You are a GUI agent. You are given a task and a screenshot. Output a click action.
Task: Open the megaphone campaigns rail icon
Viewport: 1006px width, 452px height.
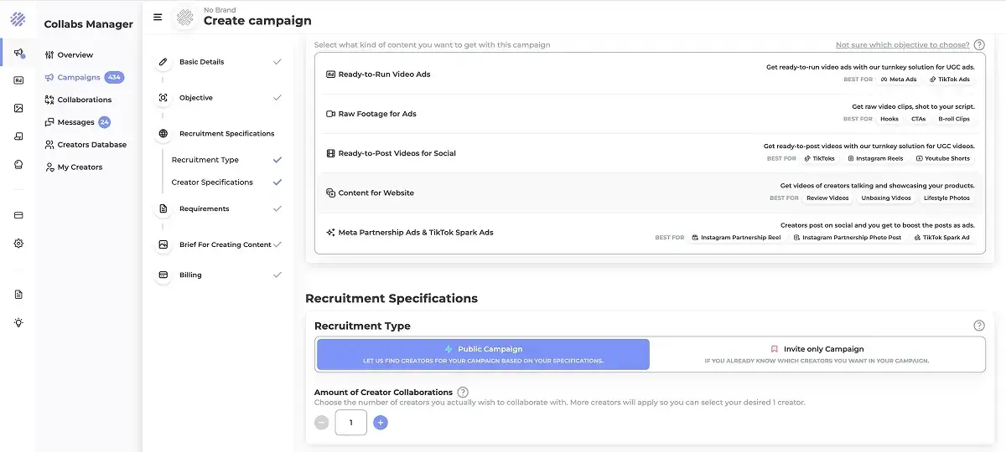pyautogui.click(x=18, y=53)
